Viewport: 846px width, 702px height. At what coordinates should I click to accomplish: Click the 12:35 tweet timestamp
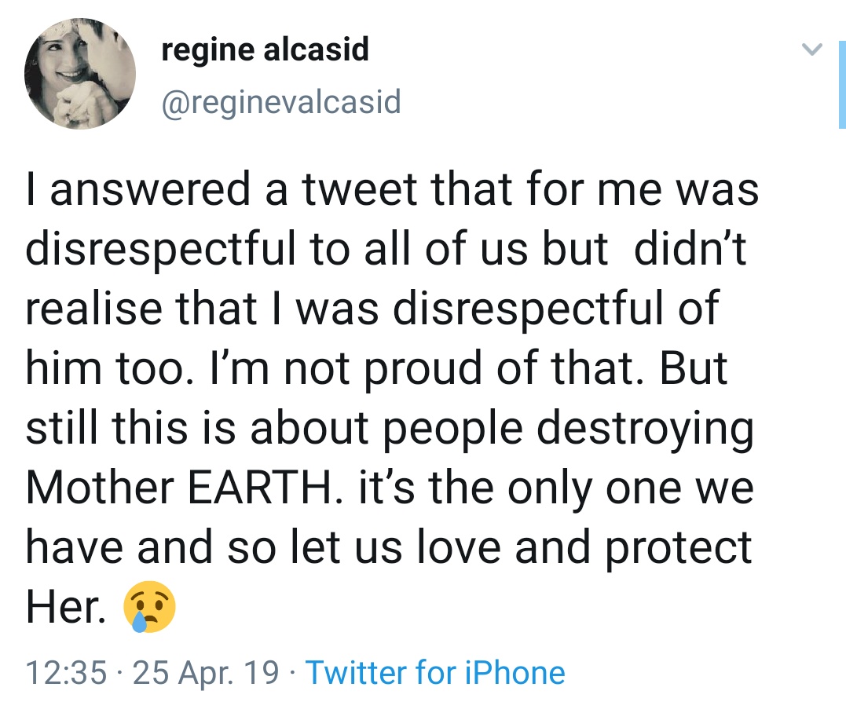tap(65, 673)
